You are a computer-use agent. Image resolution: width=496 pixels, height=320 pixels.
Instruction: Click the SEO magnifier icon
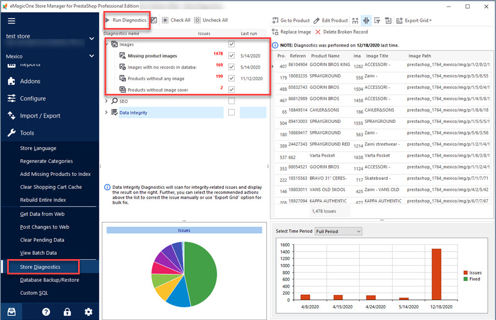(114, 101)
